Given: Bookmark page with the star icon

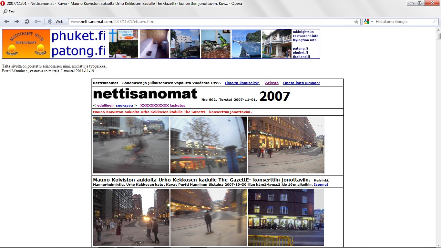Looking at the screenshot, I should tap(356, 22).
